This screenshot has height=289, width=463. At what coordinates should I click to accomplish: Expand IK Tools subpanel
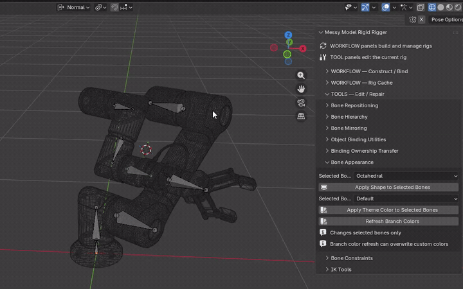pos(327,269)
